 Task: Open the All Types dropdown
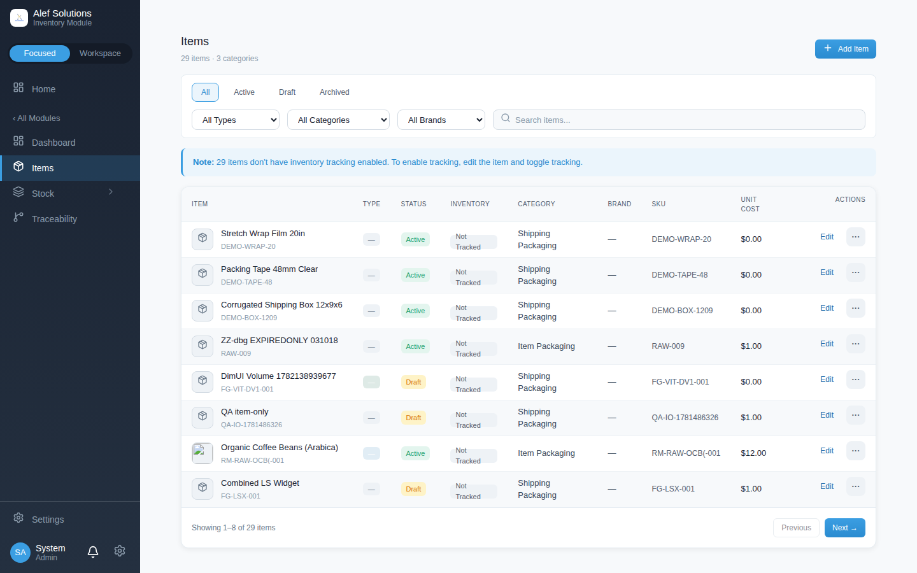click(x=236, y=120)
